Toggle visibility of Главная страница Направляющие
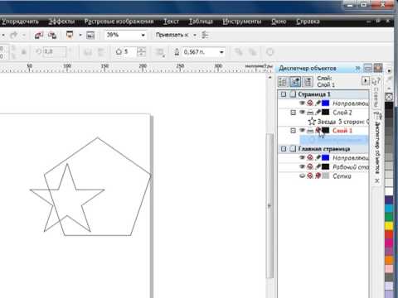This screenshot has height=298, width=398. 302,157
